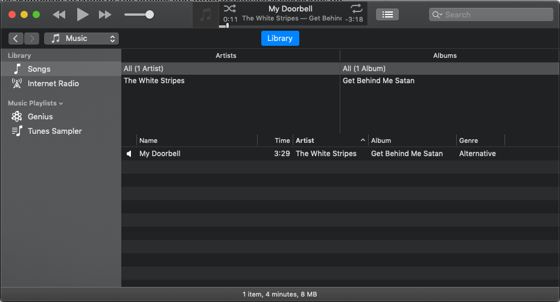The height and width of the screenshot is (302, 560).
Task: Select the Library tab
Action: (x=280, y=38)
